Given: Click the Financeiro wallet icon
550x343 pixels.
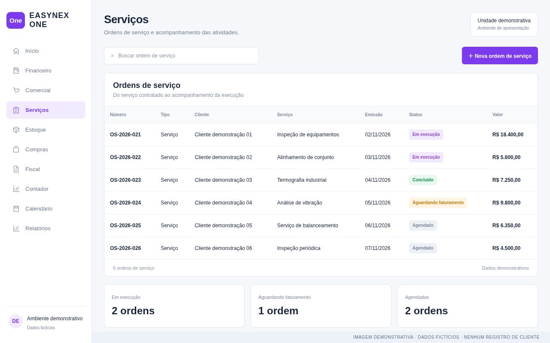Looking at the screenshot, I should click(x=16, y=70).
